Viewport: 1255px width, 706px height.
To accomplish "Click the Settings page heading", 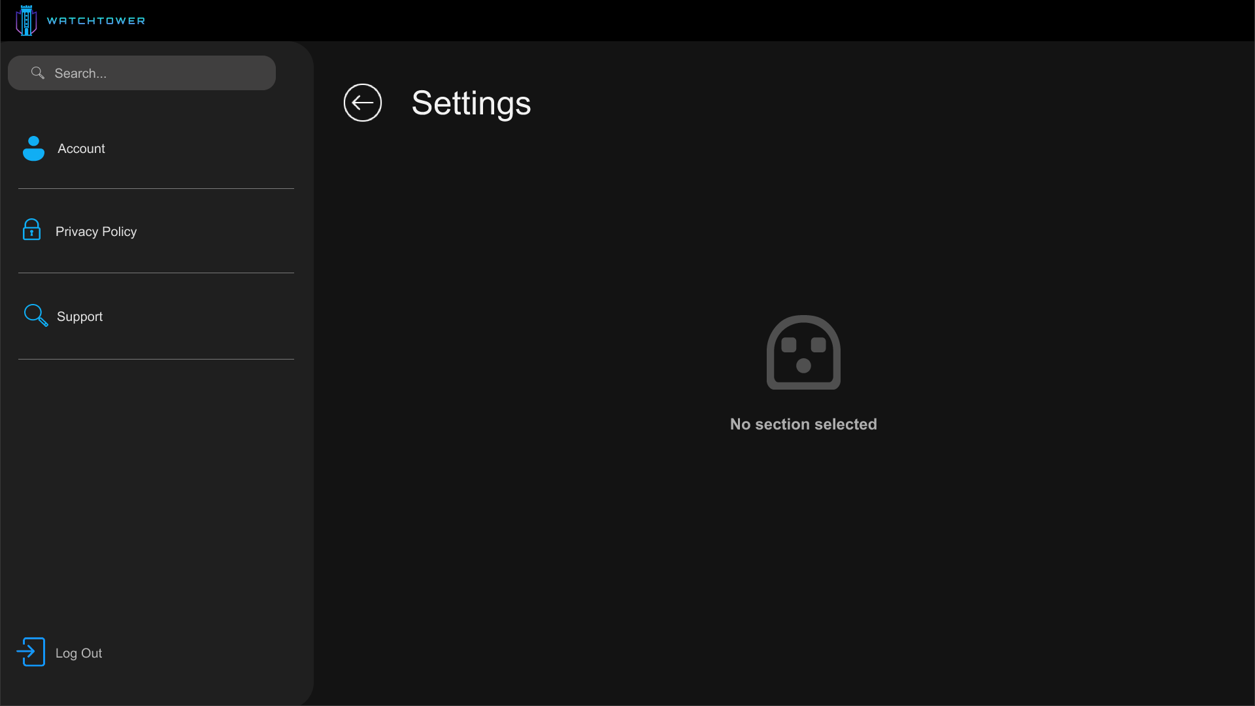I will pyautogui.click(x=471, y=103).
